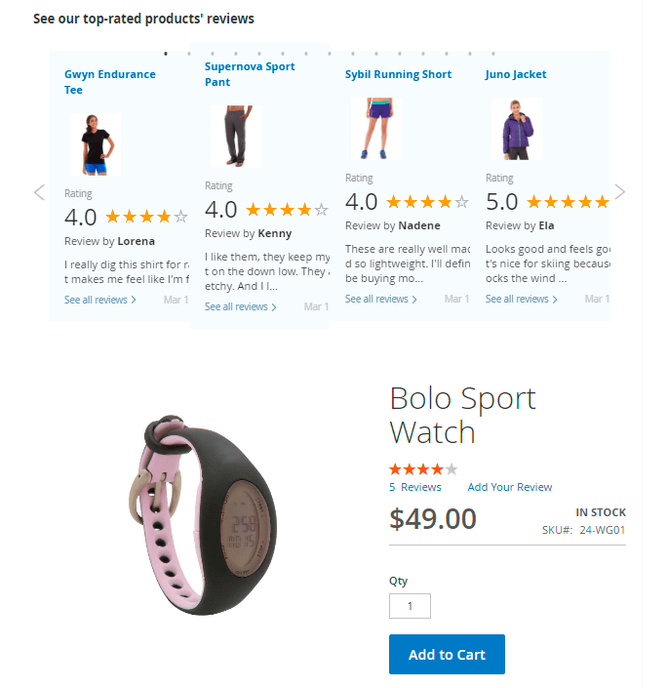Click the Juno Jacket star rating
Image resolution: width=668 pixels, height=688 pixels.
568,202
